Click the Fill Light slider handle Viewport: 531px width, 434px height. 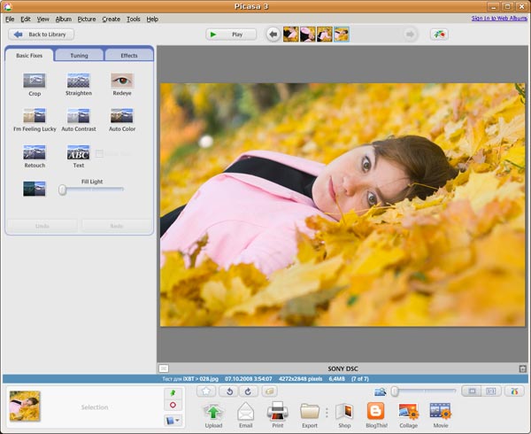pos(63,189)
